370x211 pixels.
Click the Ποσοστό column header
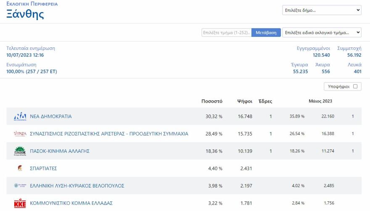point(212,101)
